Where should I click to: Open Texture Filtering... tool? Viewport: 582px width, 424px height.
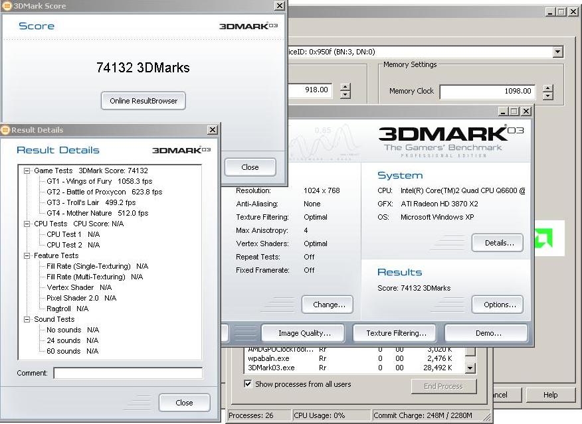(395, 333)
